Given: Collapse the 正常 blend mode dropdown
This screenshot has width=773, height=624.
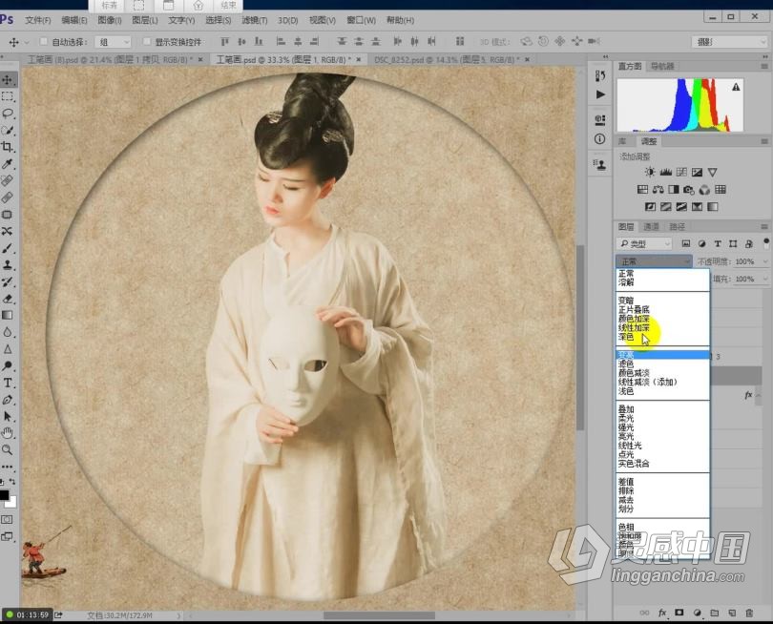Looking at the screenshot, I should (654, 261).
